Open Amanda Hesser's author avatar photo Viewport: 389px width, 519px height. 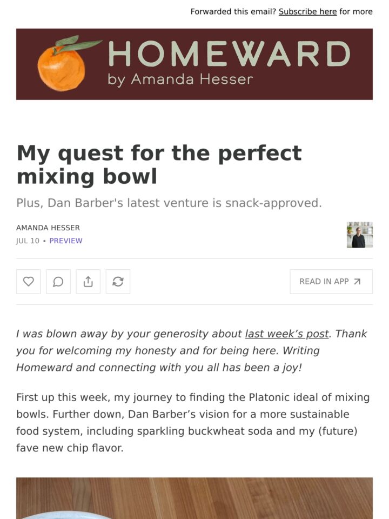coord(360,235)
